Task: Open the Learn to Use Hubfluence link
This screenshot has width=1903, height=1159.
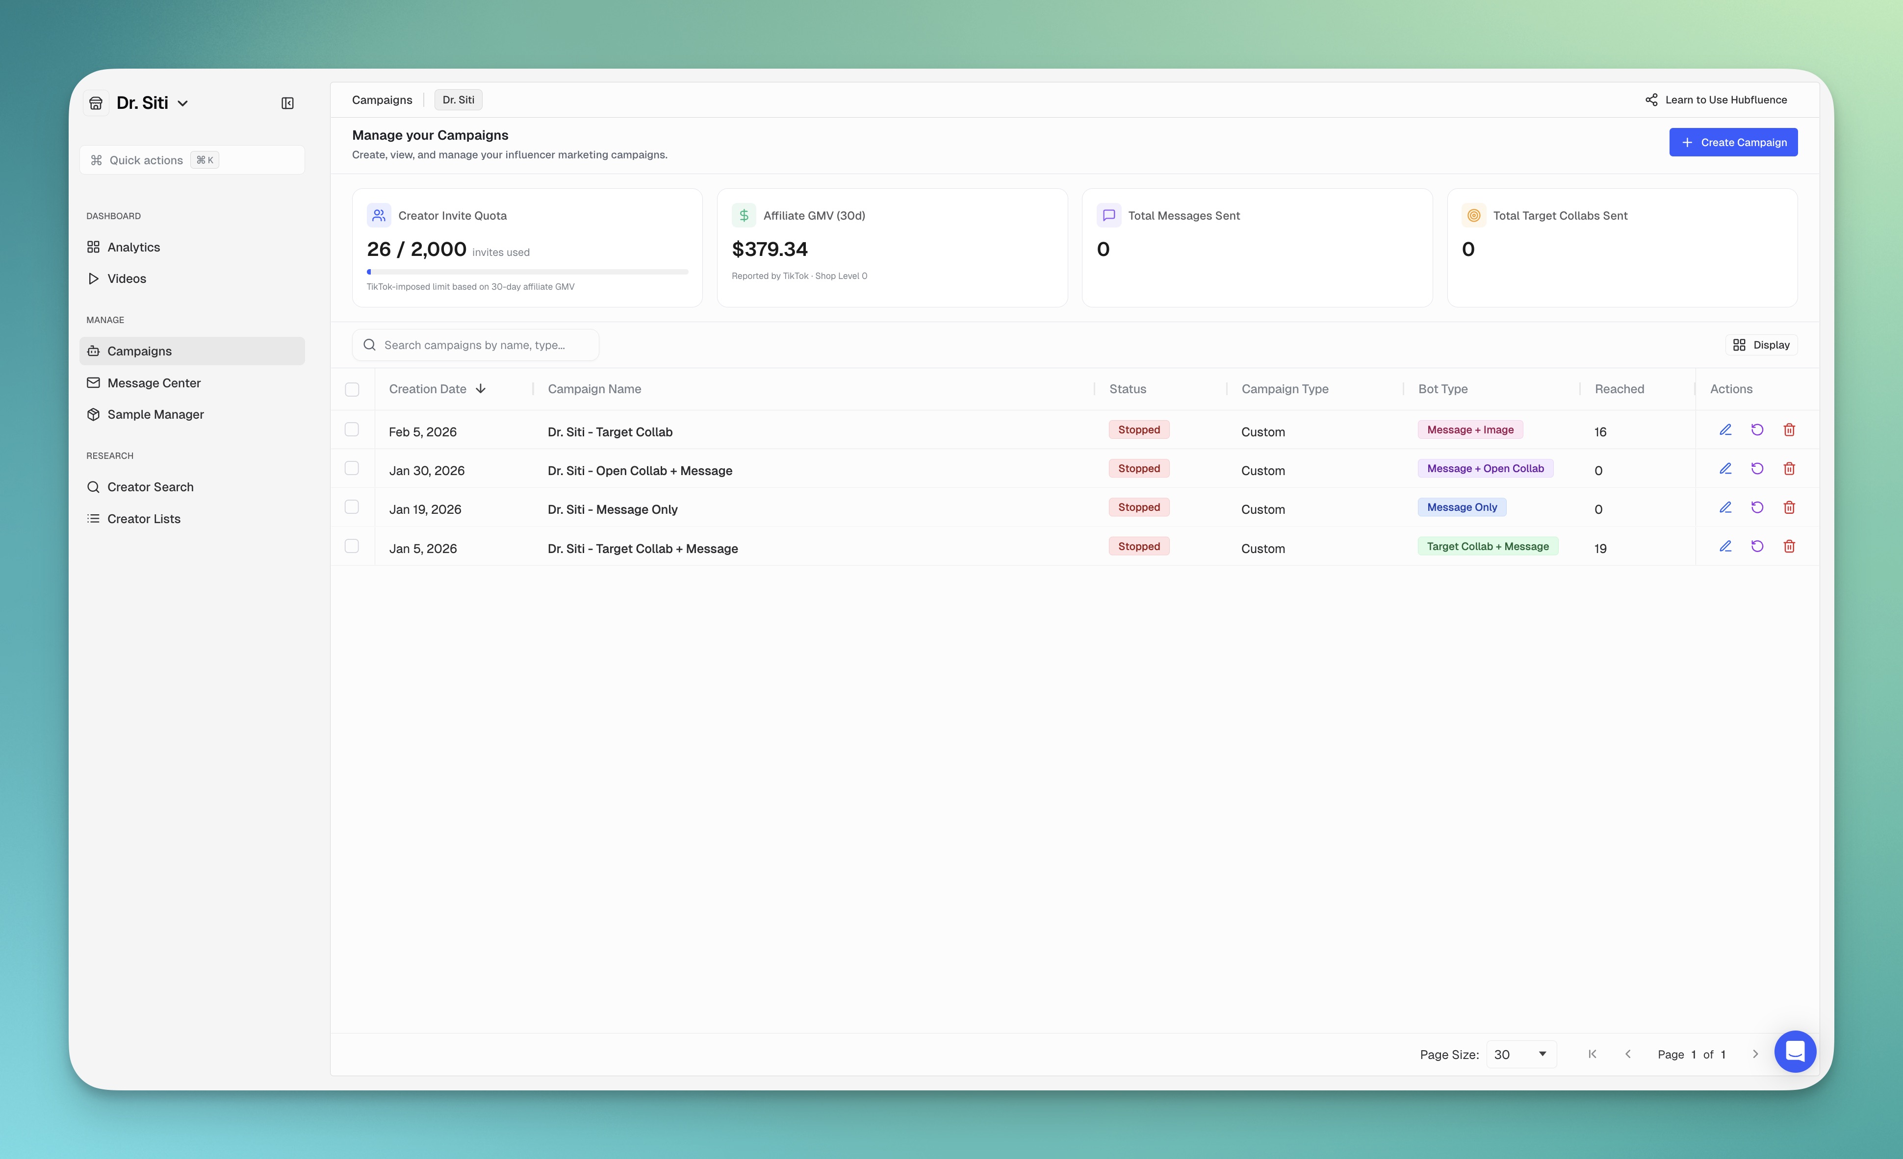Action: (x=1718, y=100)
